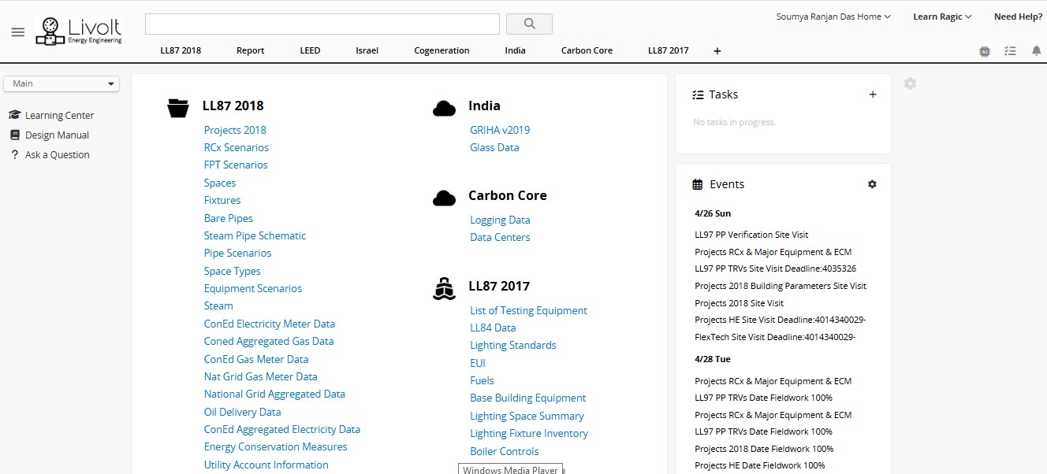Open the Projects 2018 link
The height and width of the screenshot is (474, 1047).
point(235,130)
